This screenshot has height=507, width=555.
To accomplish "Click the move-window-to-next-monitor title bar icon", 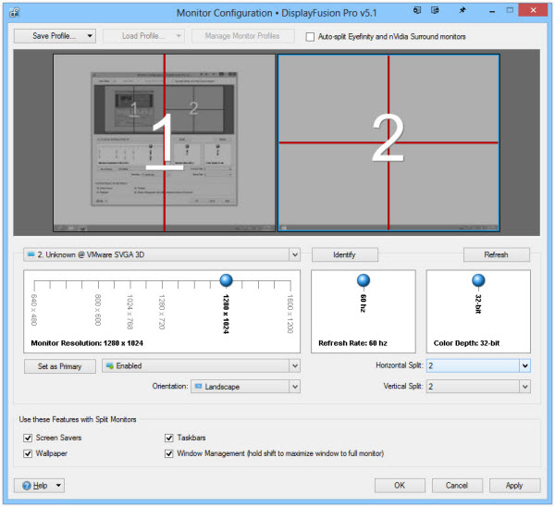I will [417, 10].
